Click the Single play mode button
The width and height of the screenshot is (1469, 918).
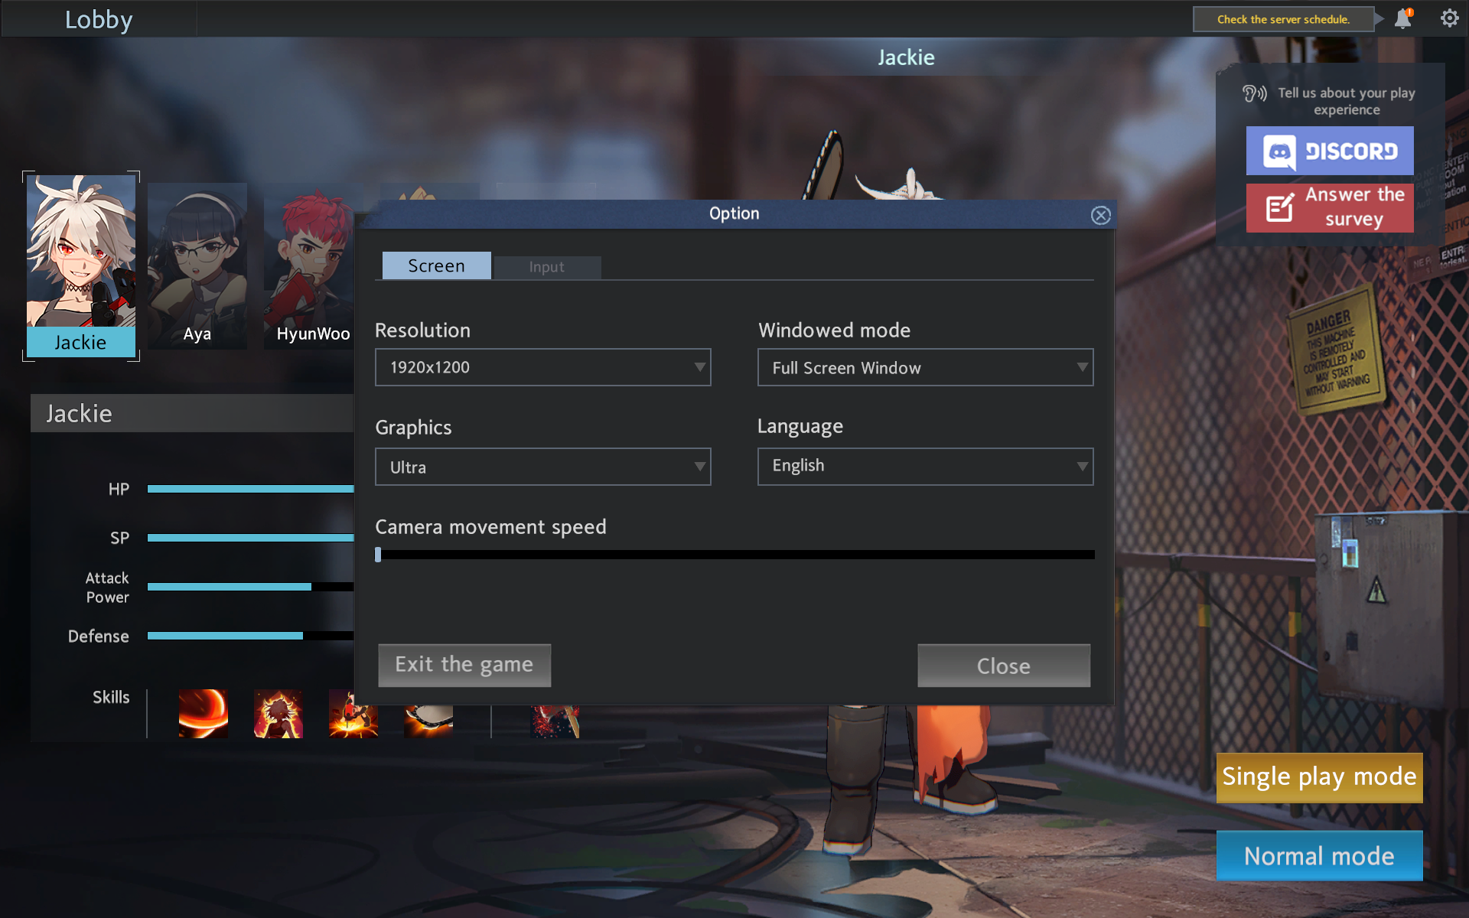tap(1320, 775)
